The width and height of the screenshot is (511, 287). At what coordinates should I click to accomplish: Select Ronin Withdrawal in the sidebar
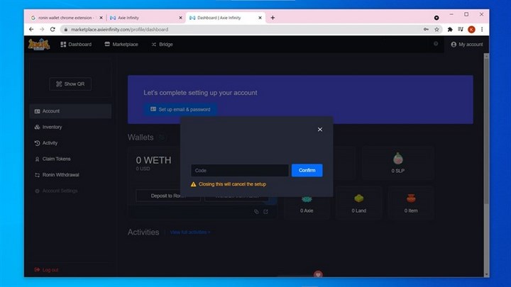click(60, 175)
